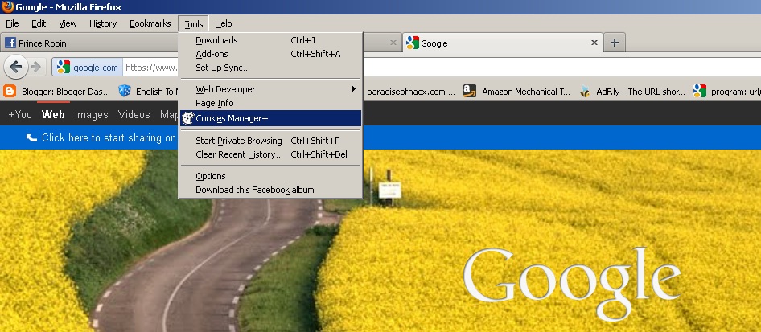This screenshot has height=332, width=761.
Task: Click the Google logo on homepage
Action: (572, 283)
